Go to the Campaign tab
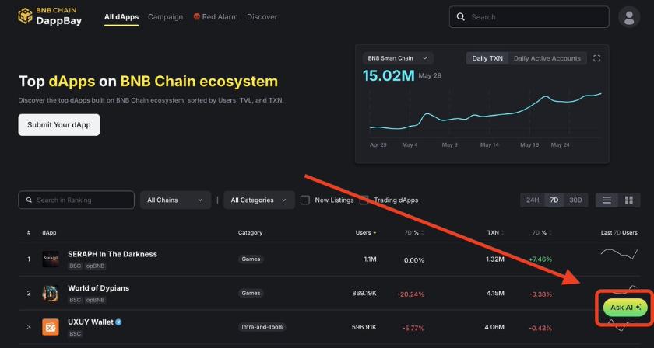Image resolution: width=654 pixels, height=348 pixels. pyautogui.click(x=165, y=16)
